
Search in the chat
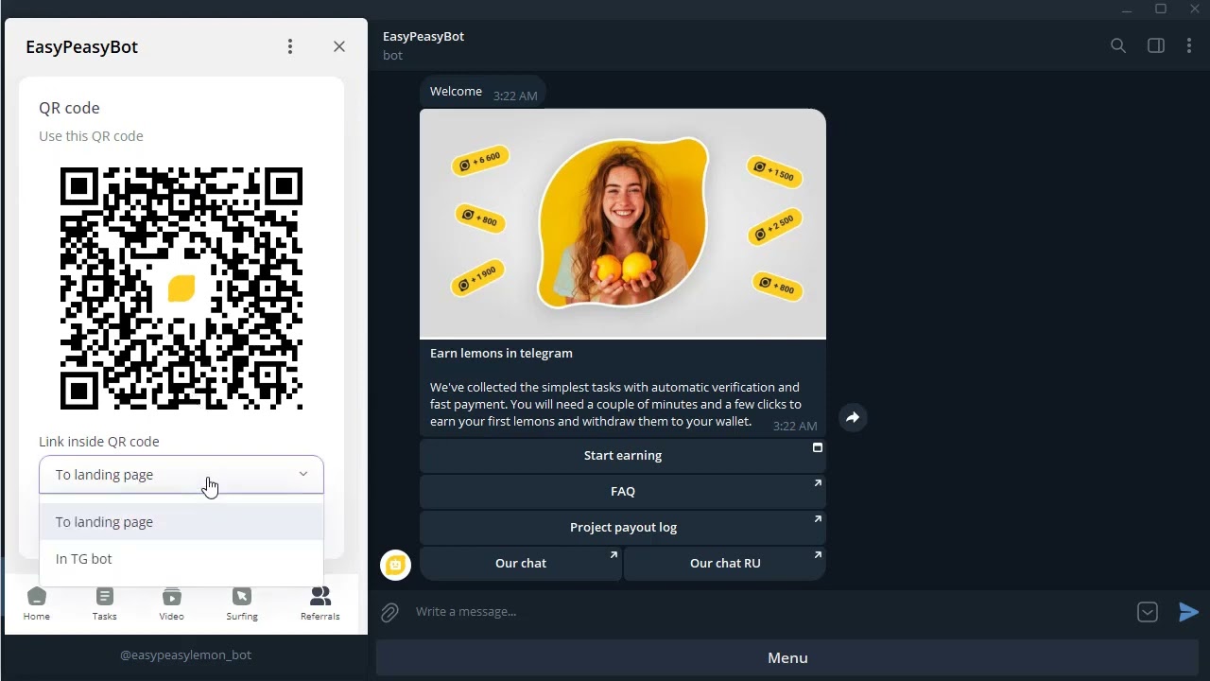[1118, 45]
